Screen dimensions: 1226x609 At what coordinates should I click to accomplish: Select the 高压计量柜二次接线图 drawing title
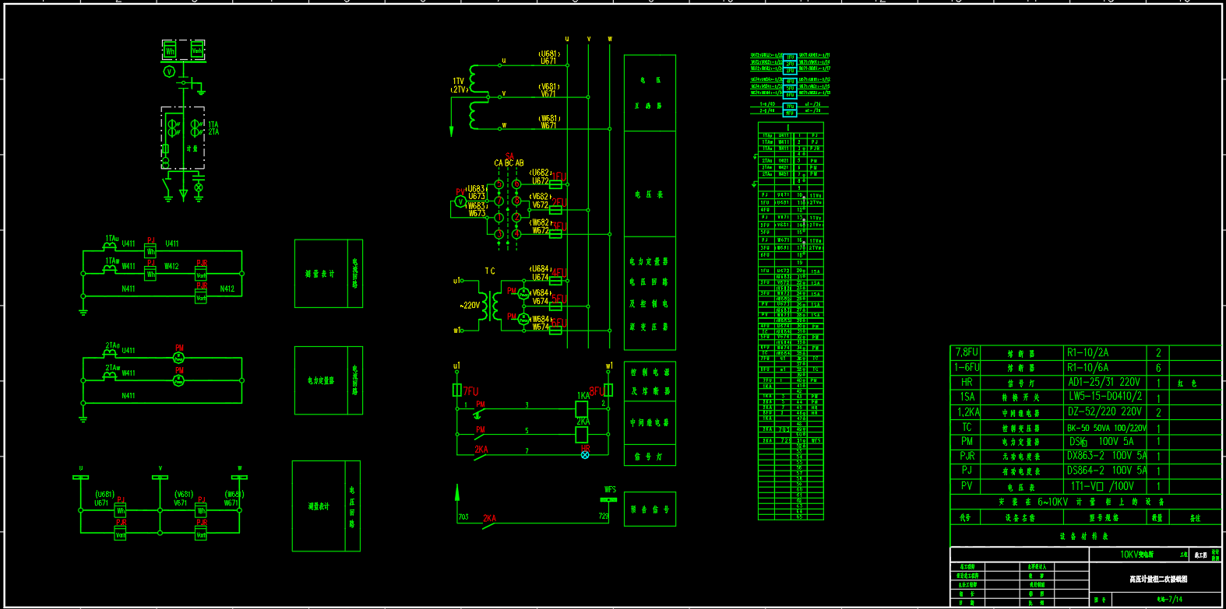pyautogui.click(x=1157, y=579)
